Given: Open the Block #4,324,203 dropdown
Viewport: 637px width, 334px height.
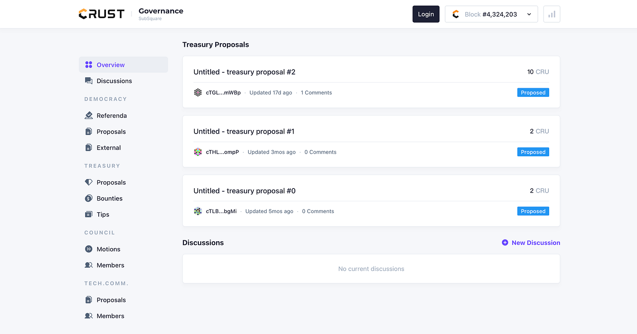Looking at the screenshot, I should point(491,14).
